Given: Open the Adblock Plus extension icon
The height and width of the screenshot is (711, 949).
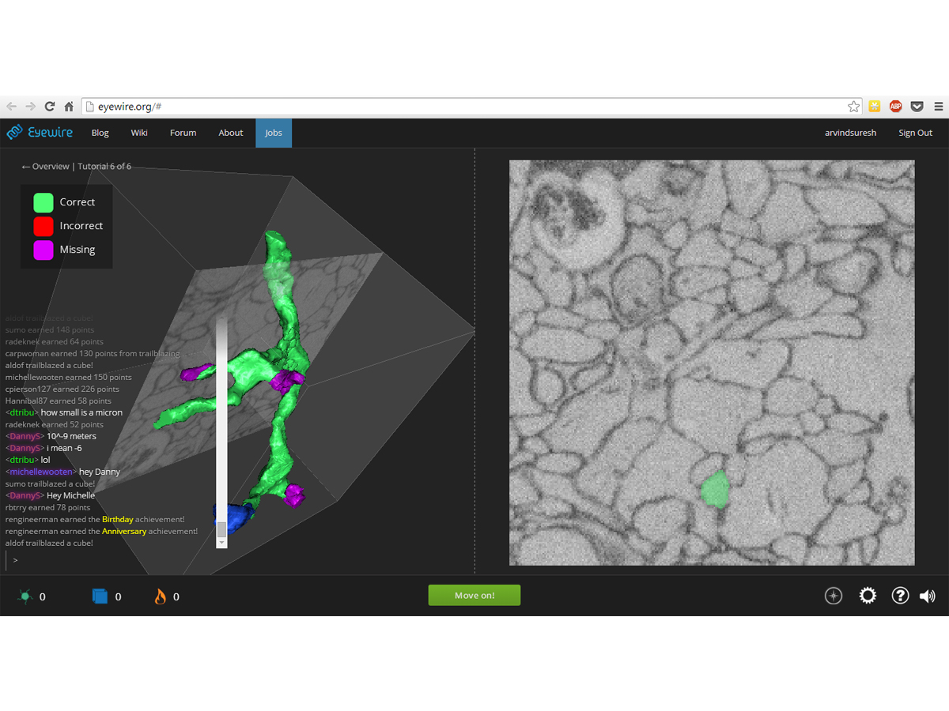Looking at the screenshot, I should (895, 107).
